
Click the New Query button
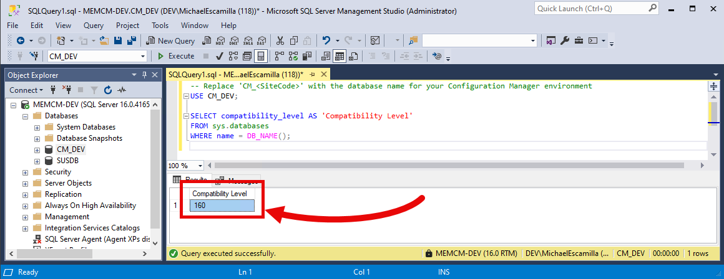pos(170,40)
